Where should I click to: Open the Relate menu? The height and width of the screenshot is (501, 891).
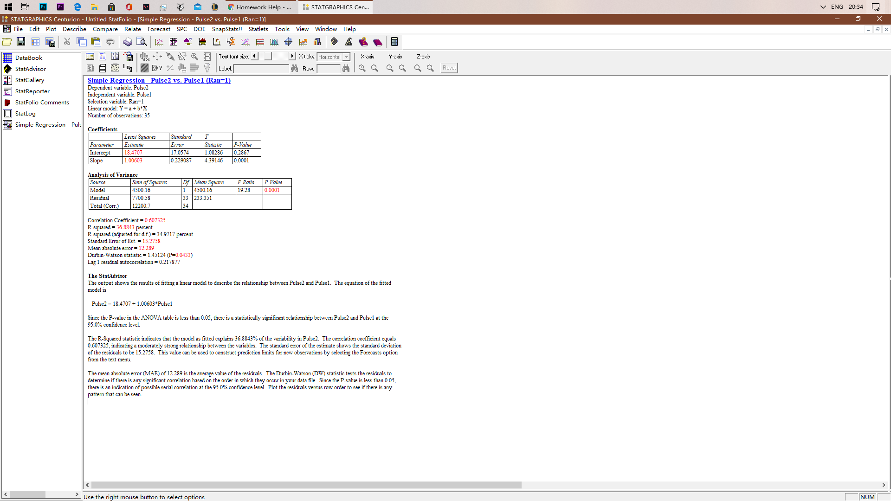pos(132,29)
